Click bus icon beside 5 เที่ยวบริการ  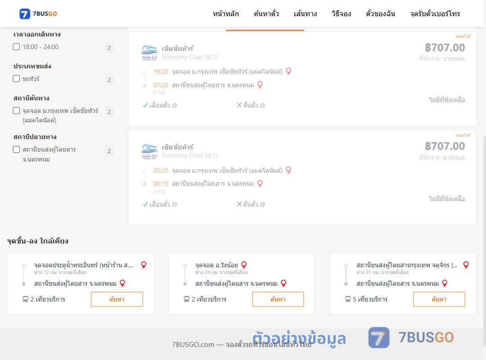coord(348,299)
